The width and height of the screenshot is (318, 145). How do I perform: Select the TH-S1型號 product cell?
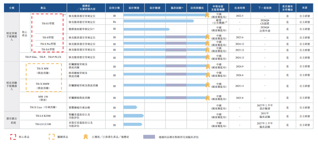tap(48, 23)
